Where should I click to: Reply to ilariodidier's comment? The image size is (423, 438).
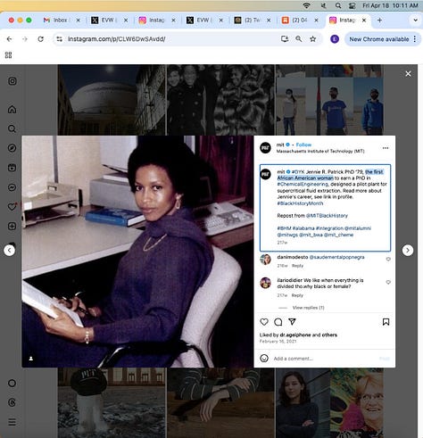click(297, 295)
